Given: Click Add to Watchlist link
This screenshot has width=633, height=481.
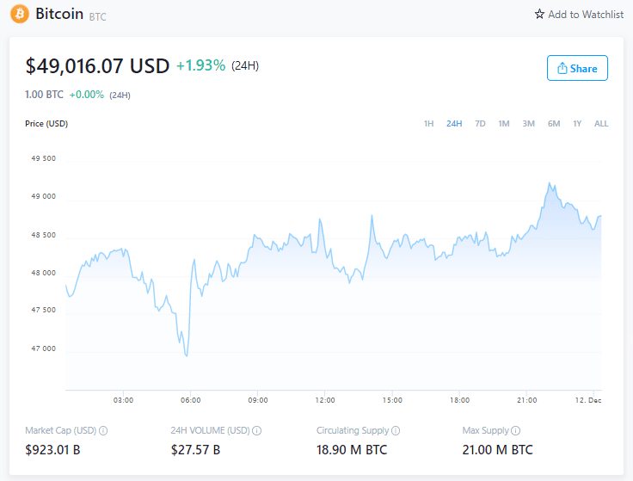Looking at the screenshot, I should coord(579,15).
